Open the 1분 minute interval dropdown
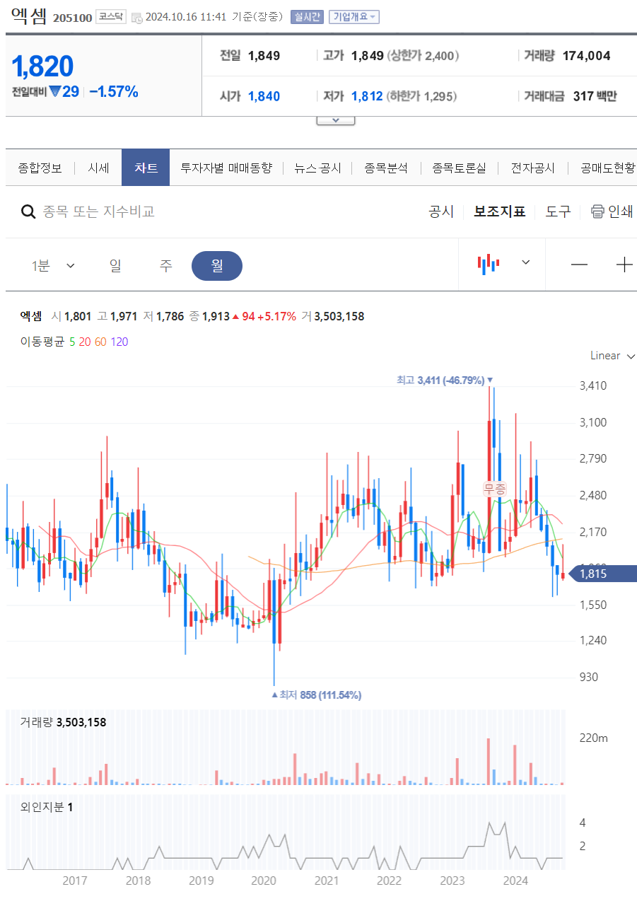Viewport: 637px width, 906px height. 53,266
